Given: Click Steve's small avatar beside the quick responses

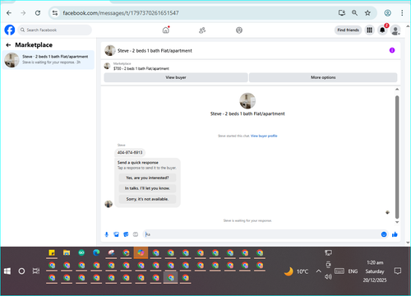Looking at the screenshot, I should tap(109, 204).
